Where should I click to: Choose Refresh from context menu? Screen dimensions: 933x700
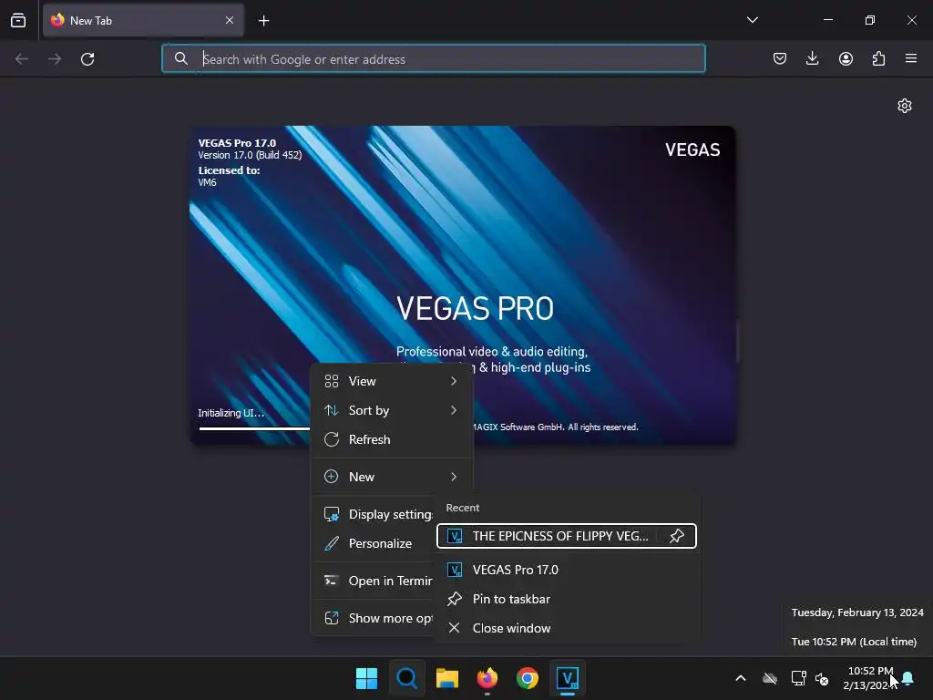[x=392, y=439]
